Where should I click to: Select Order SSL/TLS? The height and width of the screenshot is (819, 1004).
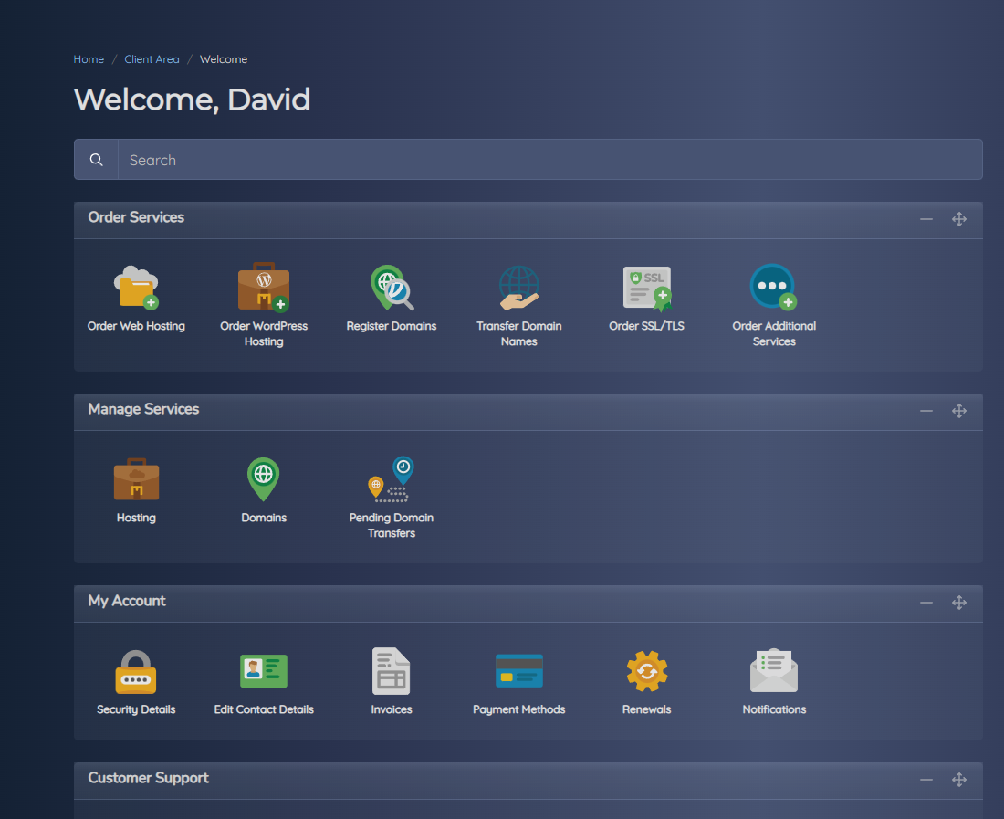tap(646, 286)
